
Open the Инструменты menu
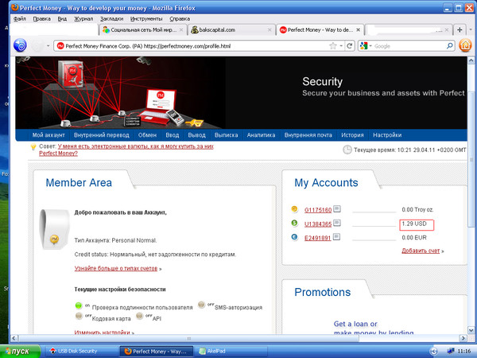click(x=146, y=19)
